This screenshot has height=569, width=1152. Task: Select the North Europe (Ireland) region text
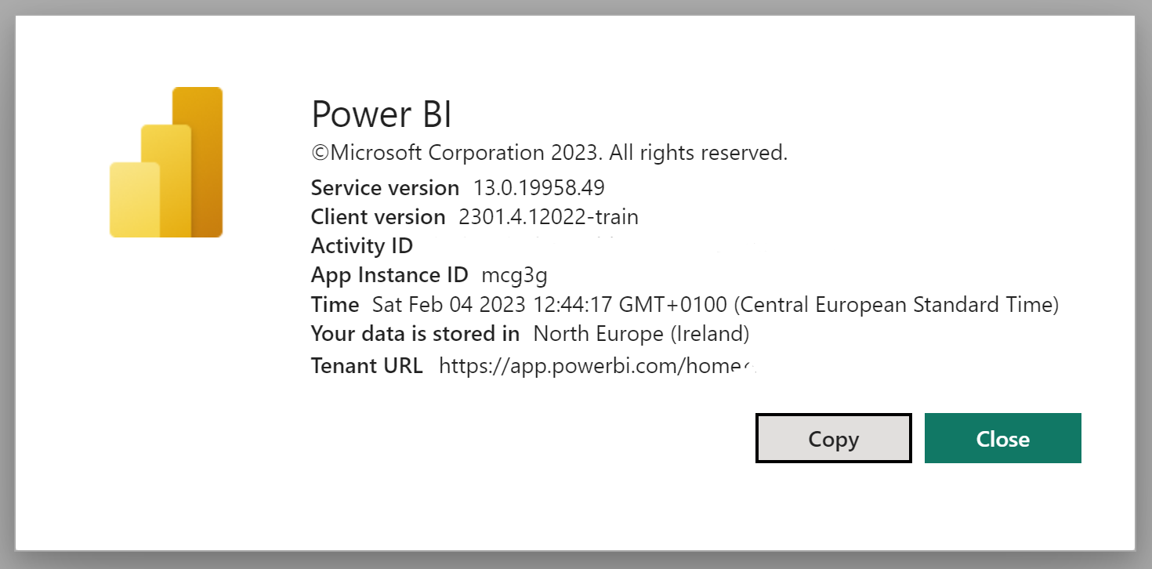642,333
